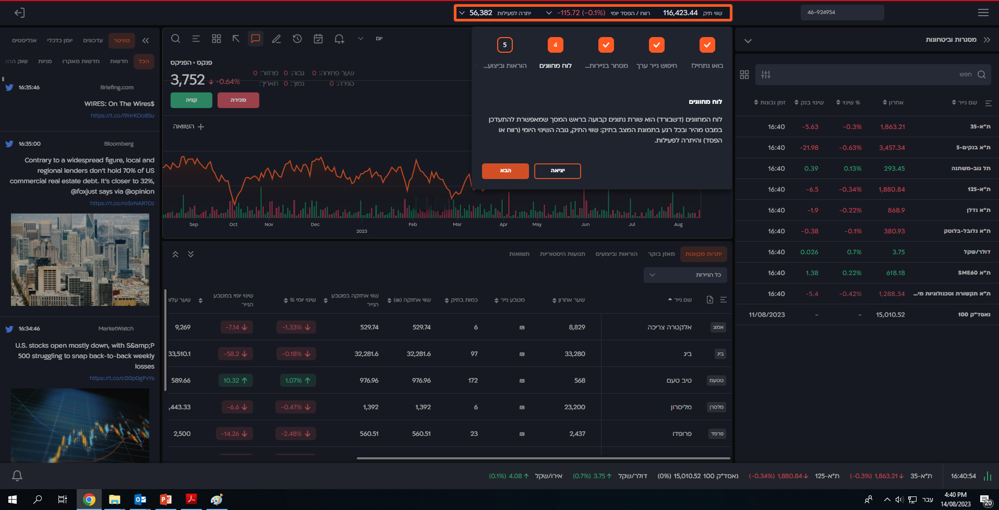Click the first checked tour step 'בואו נתחיל'
Image resolution: width=999 pixels, height=510 pixels.
(707, 45)
